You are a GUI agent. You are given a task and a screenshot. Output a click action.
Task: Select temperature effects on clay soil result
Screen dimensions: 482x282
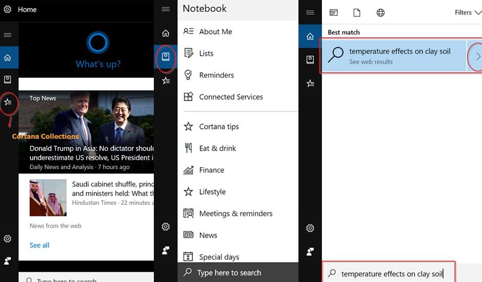pos(394,56)
